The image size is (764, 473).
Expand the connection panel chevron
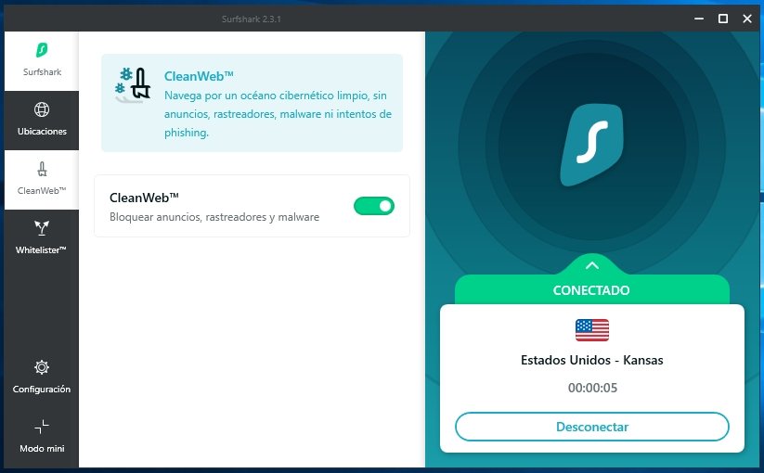(x=592, y=265)
